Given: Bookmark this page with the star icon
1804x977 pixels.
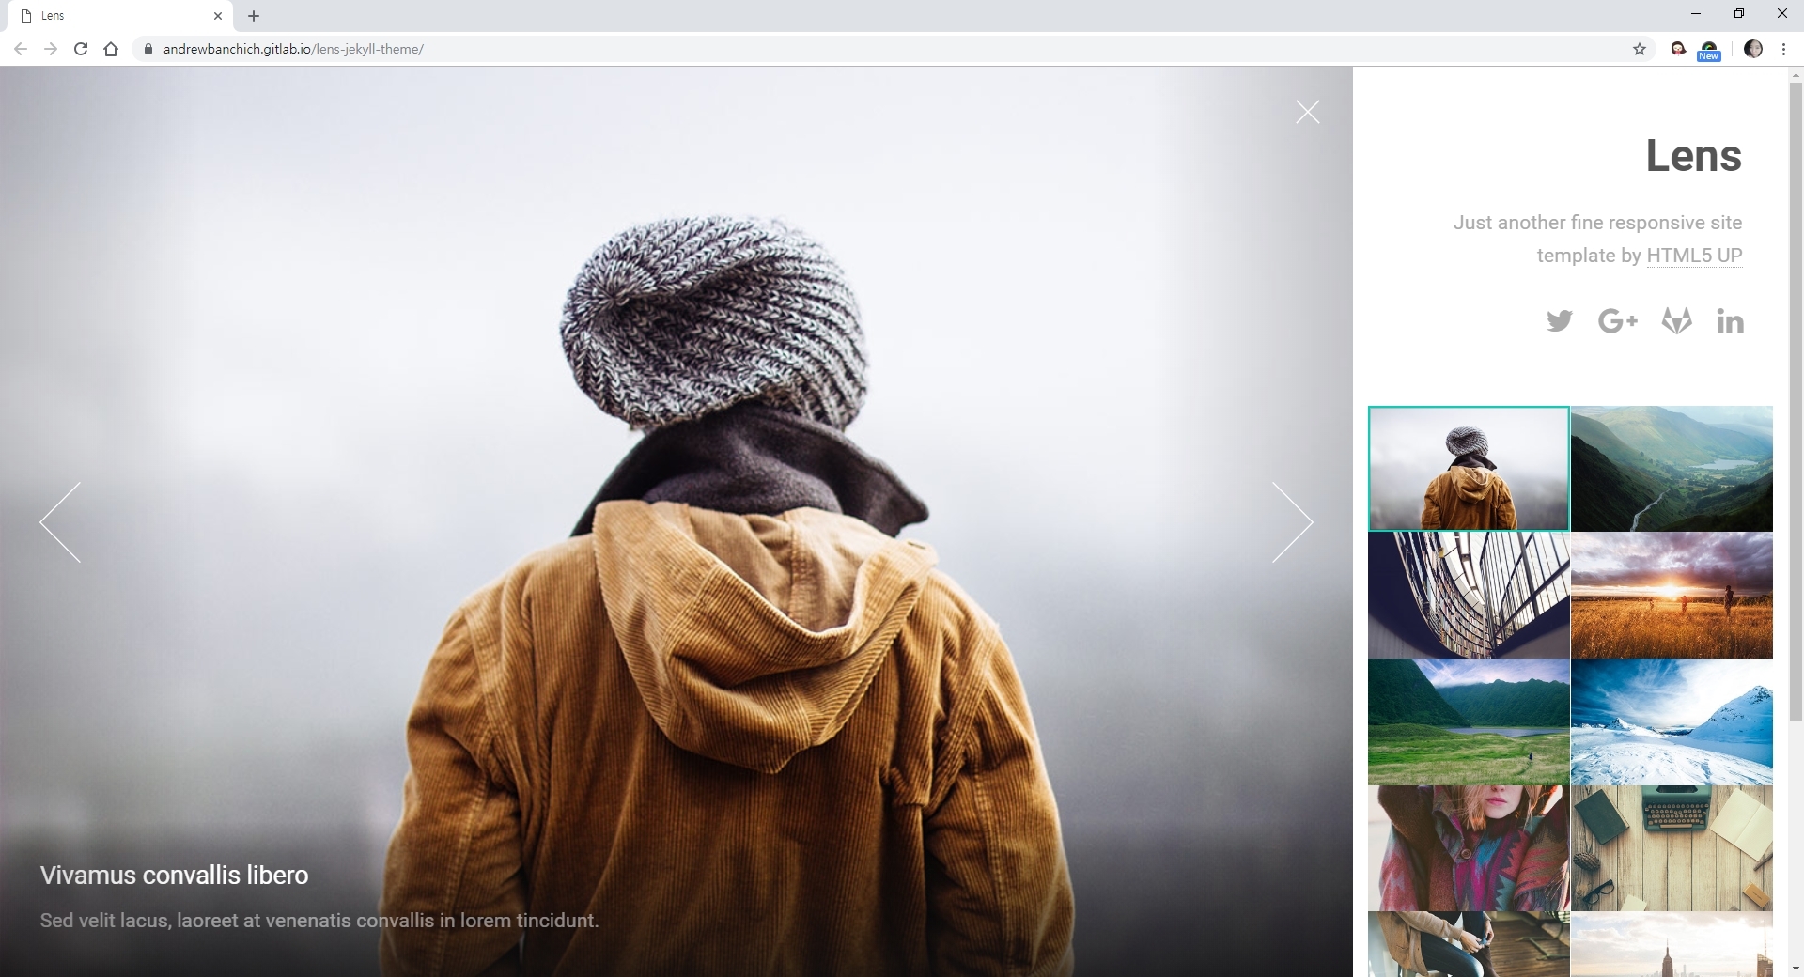Looking at the screenshot, I should coord(1640,49).
